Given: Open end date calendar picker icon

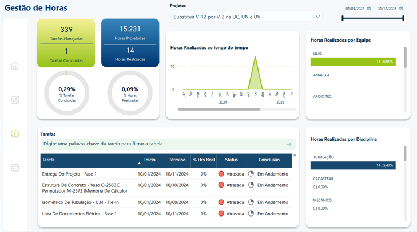Looking at the screenshot, I should 401,9.
